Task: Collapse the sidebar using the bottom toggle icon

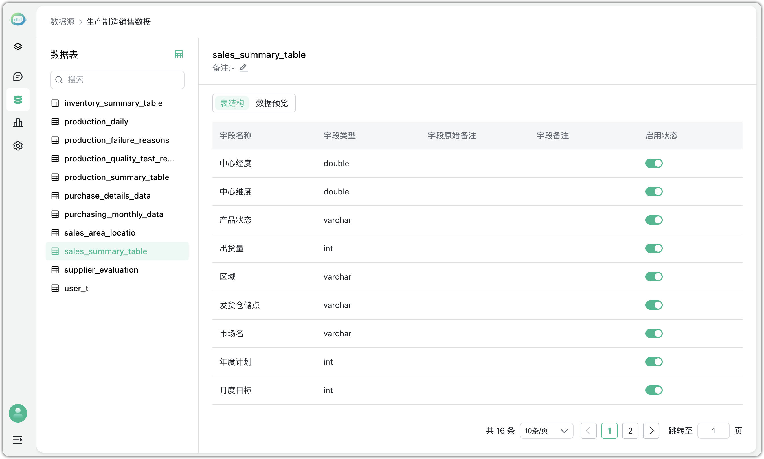Action: [18, 440]
